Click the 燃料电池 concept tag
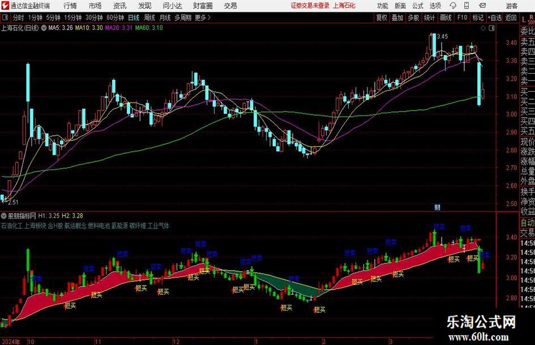This screenshot has height=345, width=535. click(99, 226)
